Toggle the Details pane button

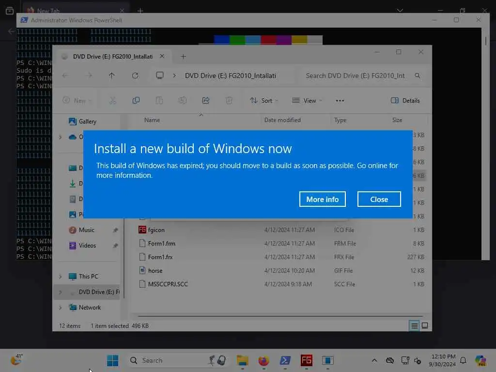[x=405, y=101]
